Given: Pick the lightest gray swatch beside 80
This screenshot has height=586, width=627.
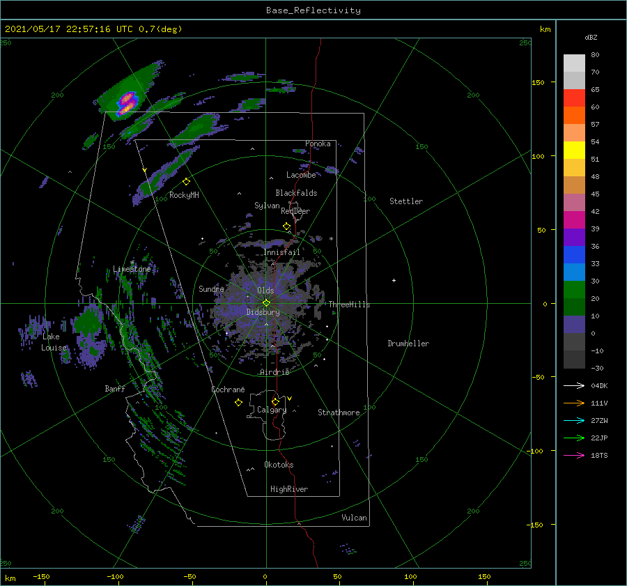Looking at the screenshot, I should pyautogui.click(x=574, y=63).
